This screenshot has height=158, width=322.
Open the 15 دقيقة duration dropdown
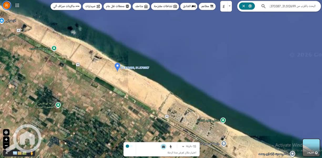[x=189, y=146]
